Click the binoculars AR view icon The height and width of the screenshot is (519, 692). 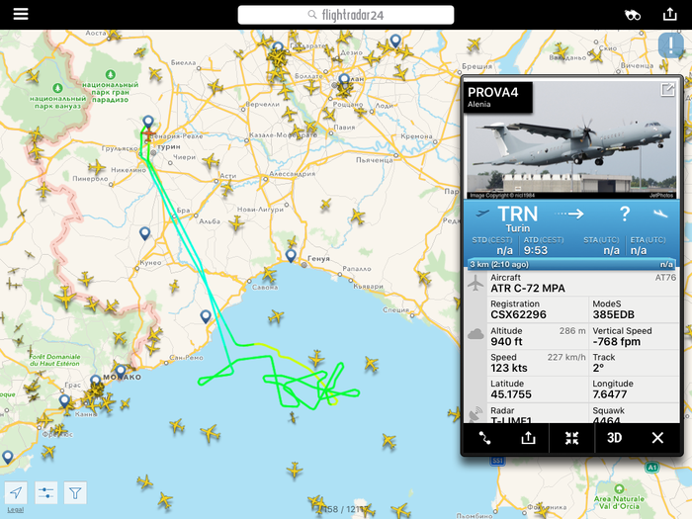tap(633, 15)
